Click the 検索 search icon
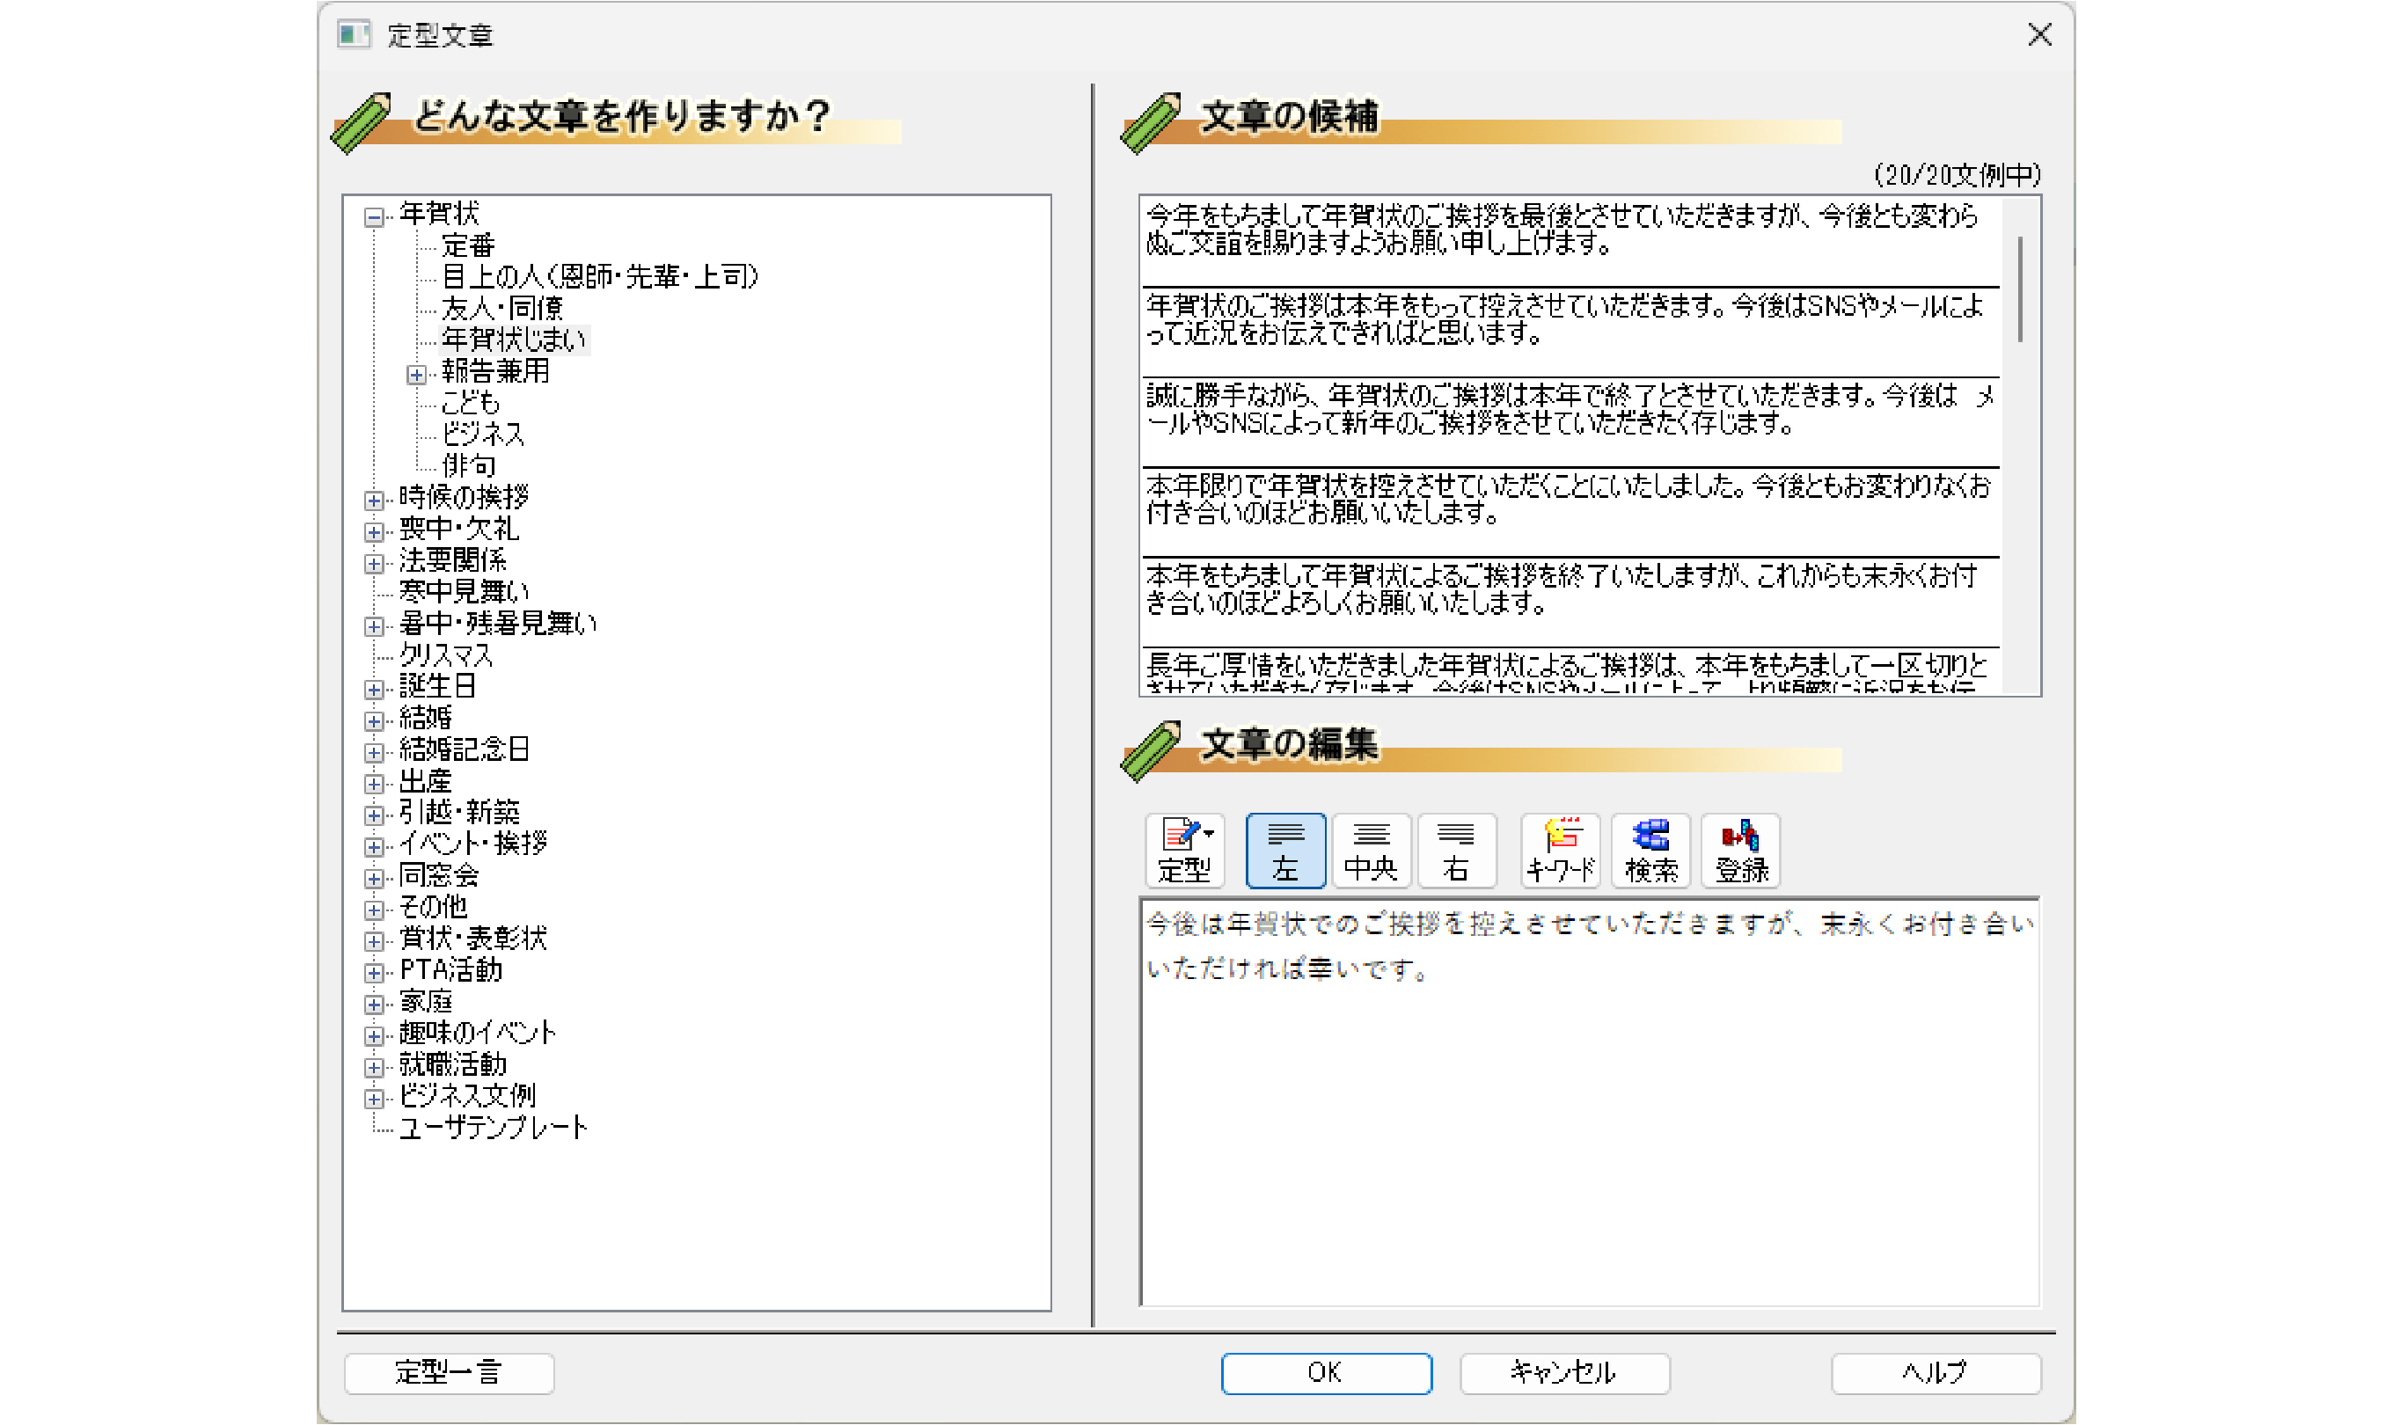This screenshot has height=1425, width=2393. (1650, 850)
